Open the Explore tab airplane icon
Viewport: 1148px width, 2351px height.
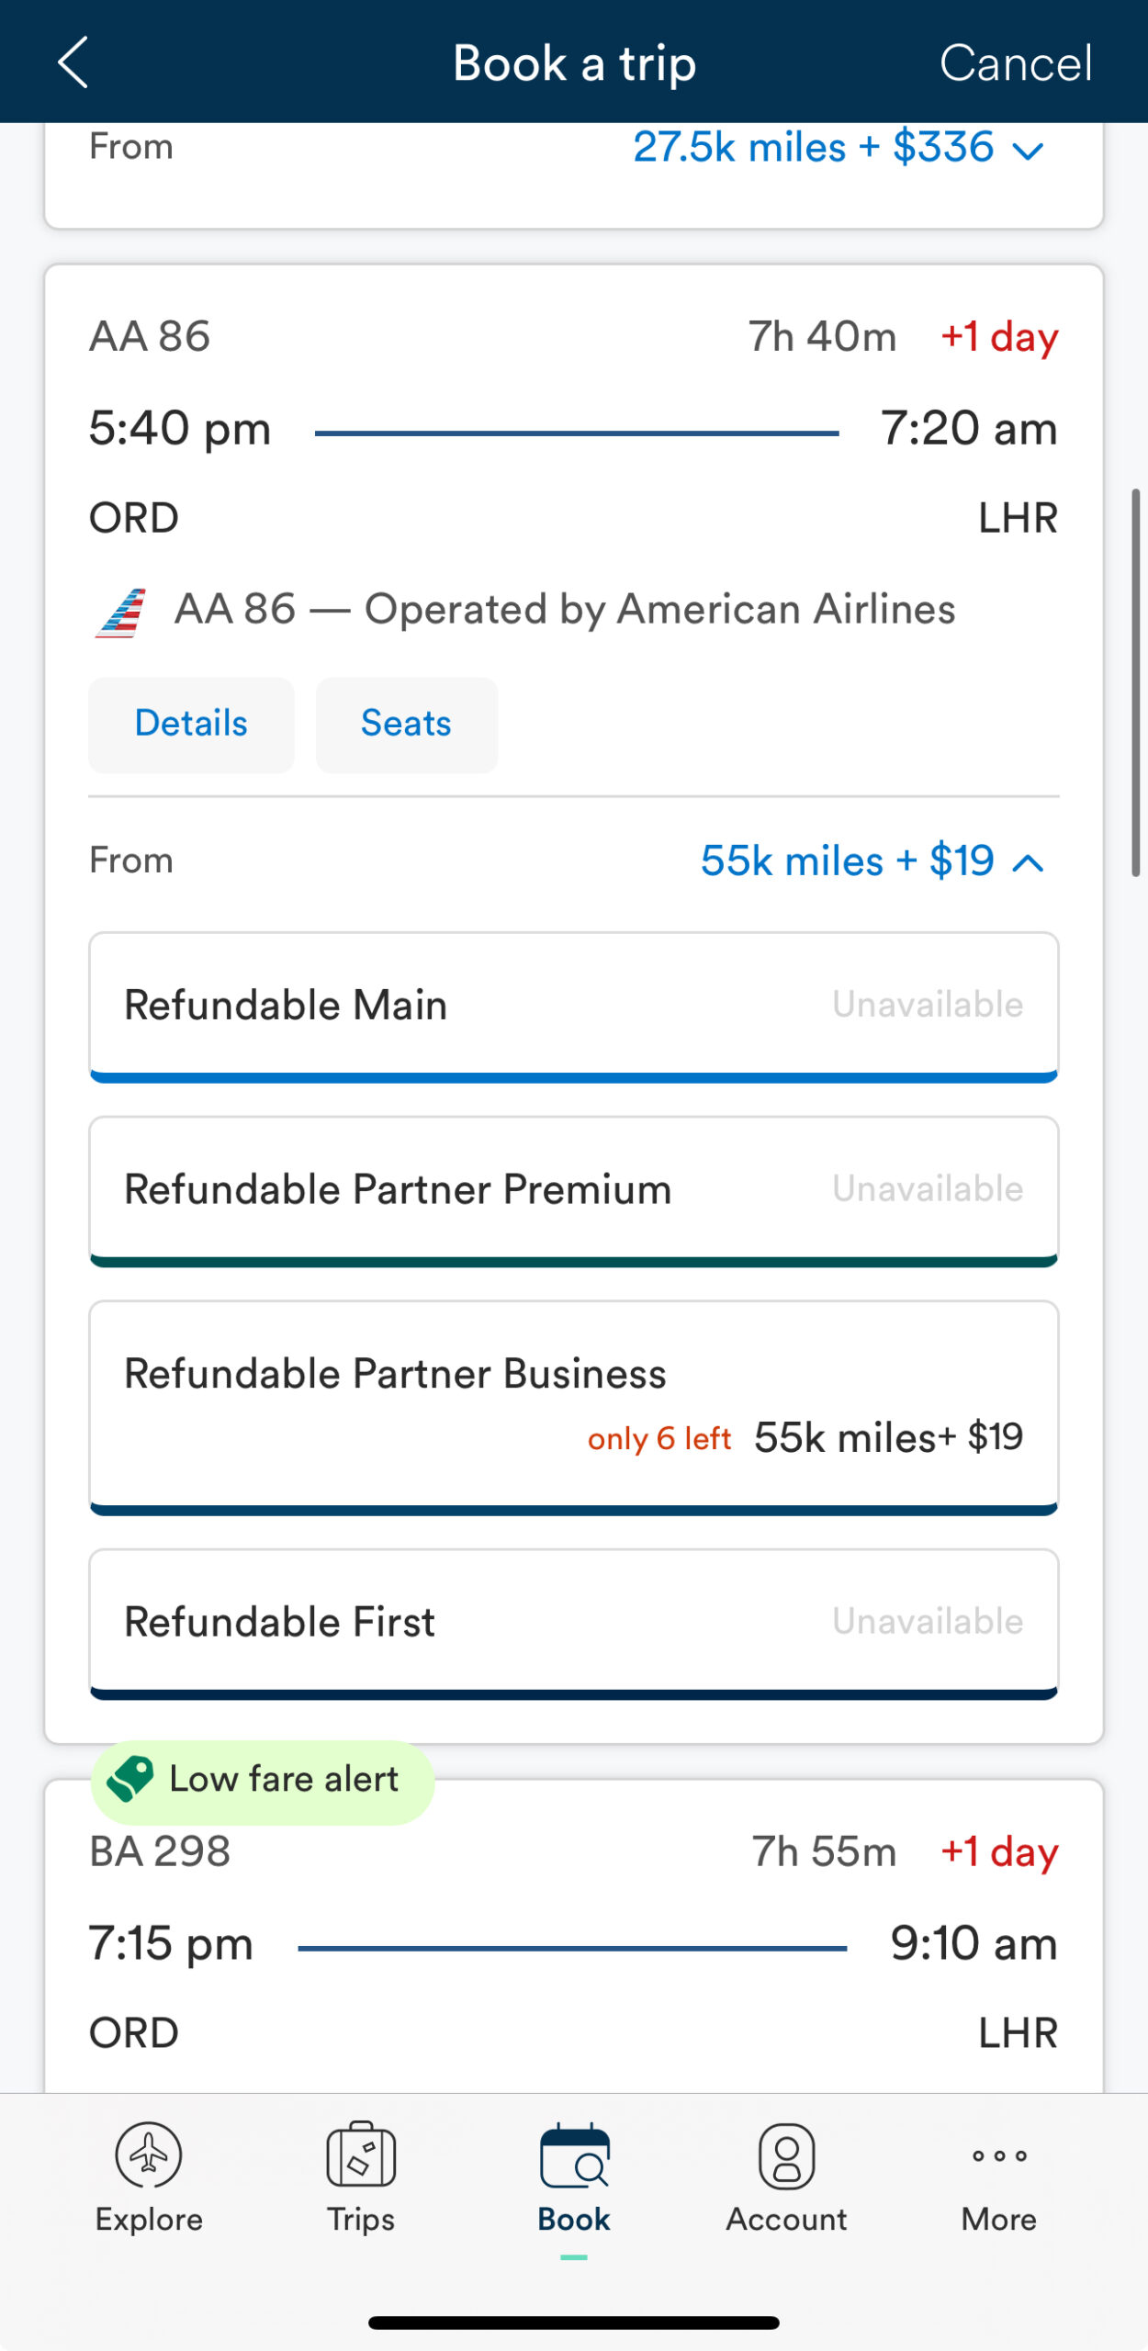(149, 2154)
